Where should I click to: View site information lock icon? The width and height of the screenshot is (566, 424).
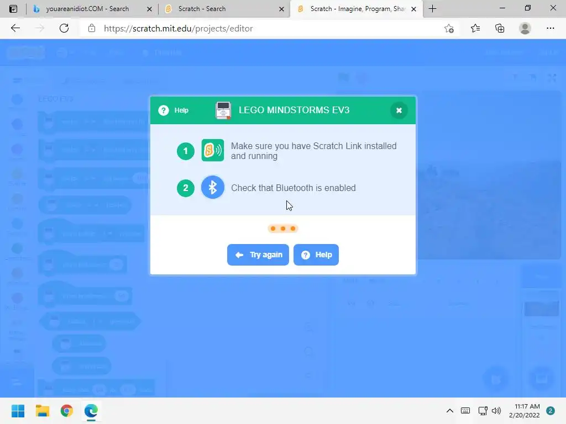tap(92, 28)
